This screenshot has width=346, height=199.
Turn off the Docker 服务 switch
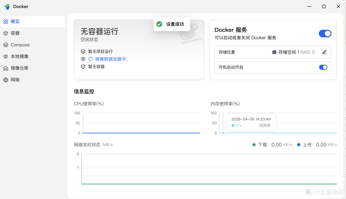point(325,34)
